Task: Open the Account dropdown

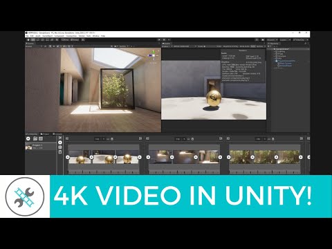Action: click(x=273, y=40)
